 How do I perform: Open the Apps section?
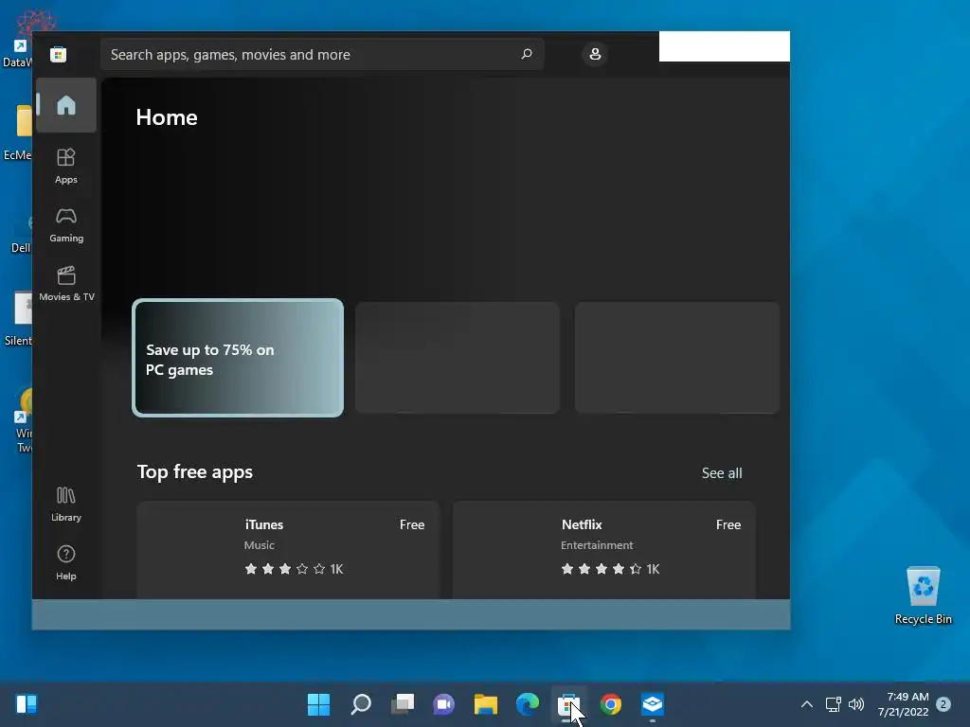point(66,166)
